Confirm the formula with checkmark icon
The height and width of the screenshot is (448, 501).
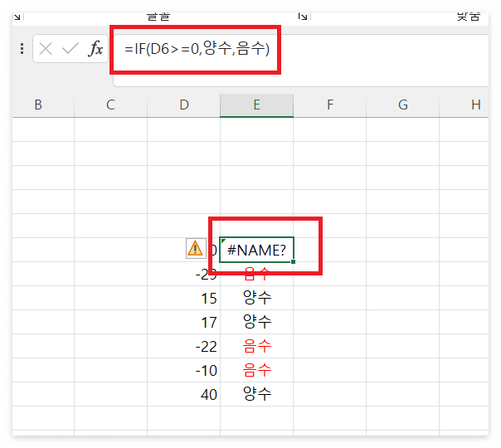71,49
